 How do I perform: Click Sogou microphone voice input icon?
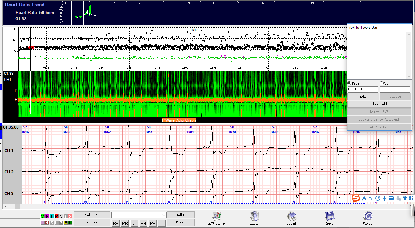tap(384, 198)
